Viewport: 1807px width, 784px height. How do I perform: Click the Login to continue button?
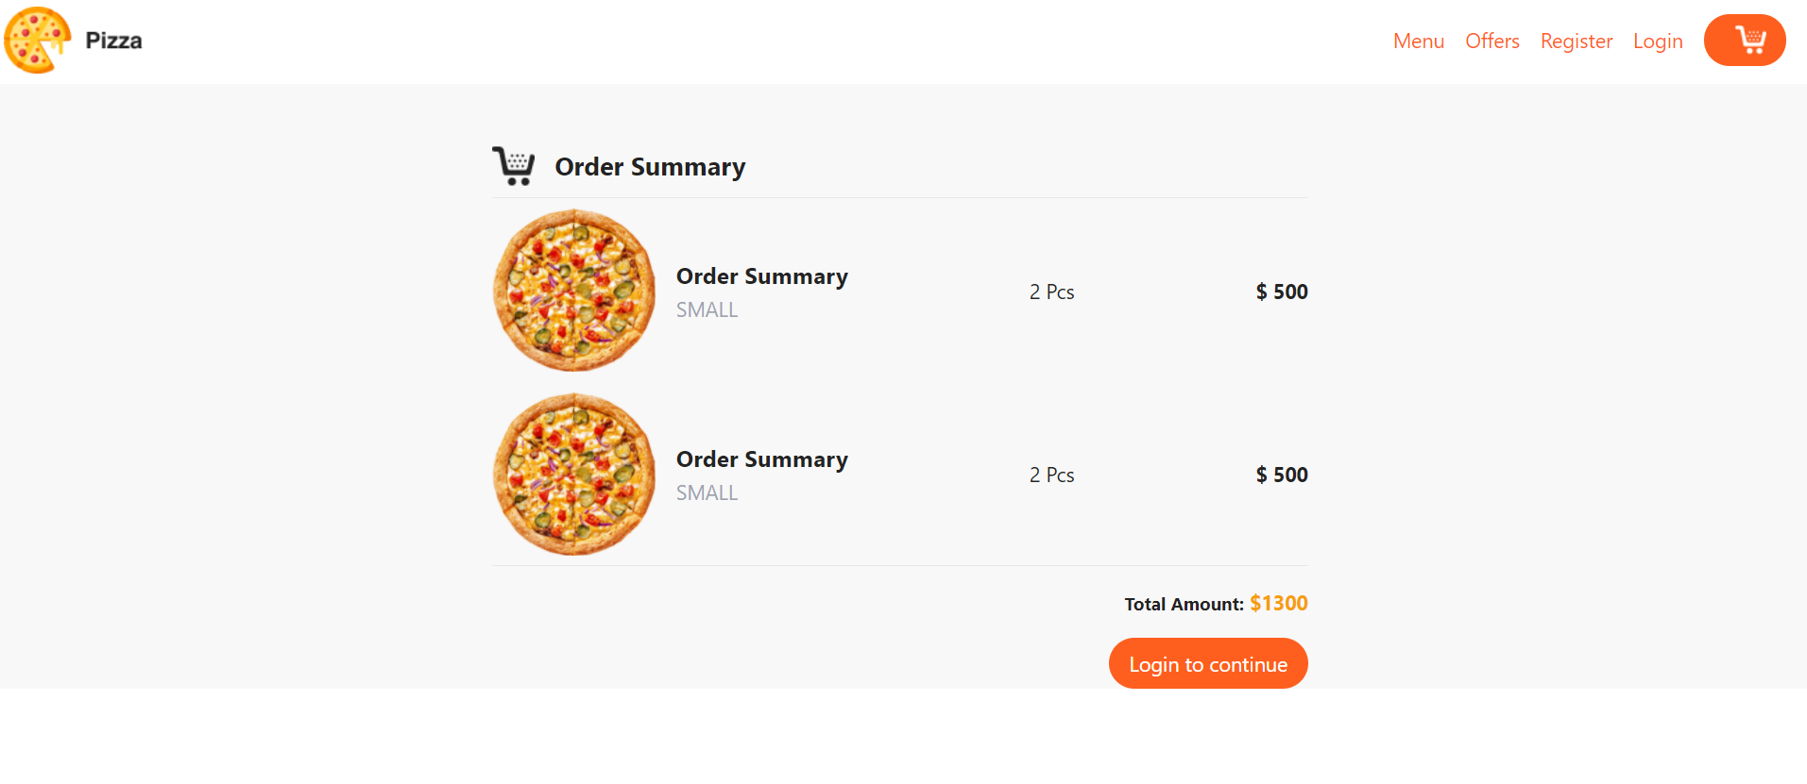tap(1207, 663)
